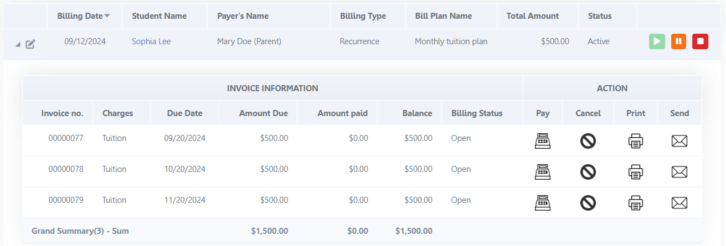
Task: Click the Total Amount column header
Action: point(532,16)
